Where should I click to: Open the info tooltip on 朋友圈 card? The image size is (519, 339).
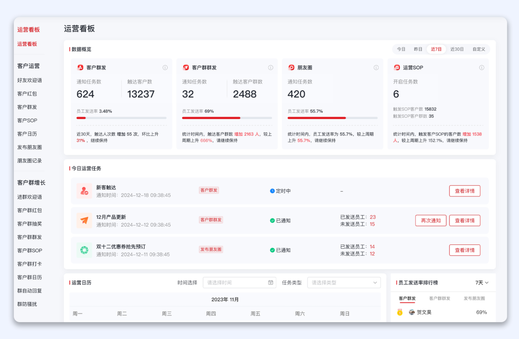pos(376,67)
